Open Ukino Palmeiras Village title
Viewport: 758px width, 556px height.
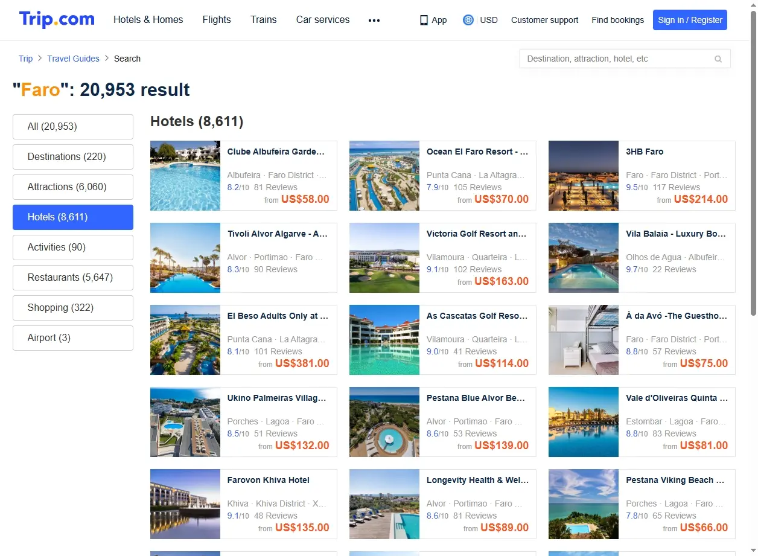coord(277,398)
